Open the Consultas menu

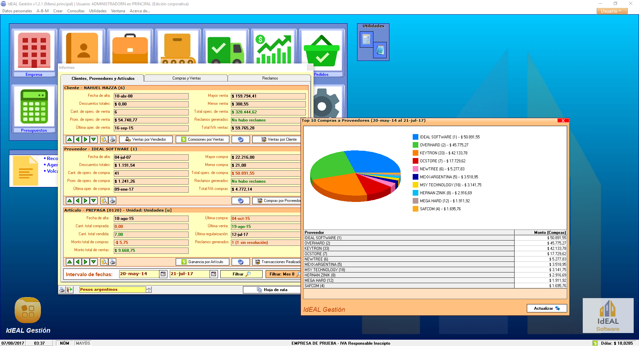point(76,11)
